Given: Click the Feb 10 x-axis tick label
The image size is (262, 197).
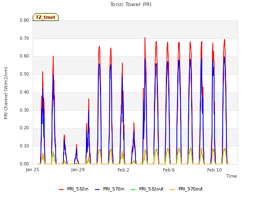Looking at the screenshot, I should [x=215, y=170].
